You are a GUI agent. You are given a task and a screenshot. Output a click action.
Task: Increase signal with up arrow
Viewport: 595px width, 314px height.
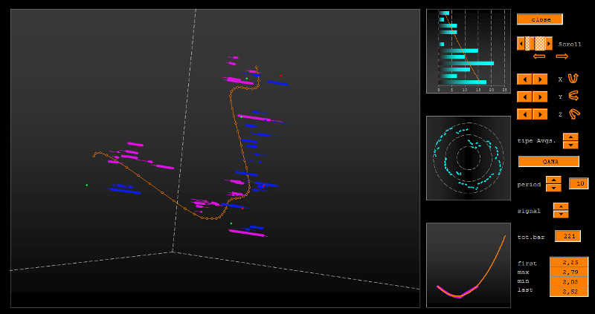(x=561, y=206)
